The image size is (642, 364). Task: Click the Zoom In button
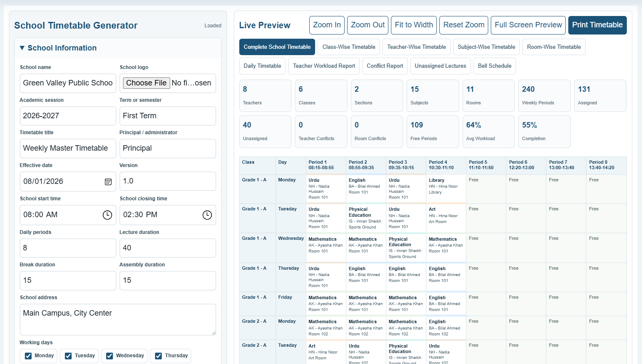[327, 25]
